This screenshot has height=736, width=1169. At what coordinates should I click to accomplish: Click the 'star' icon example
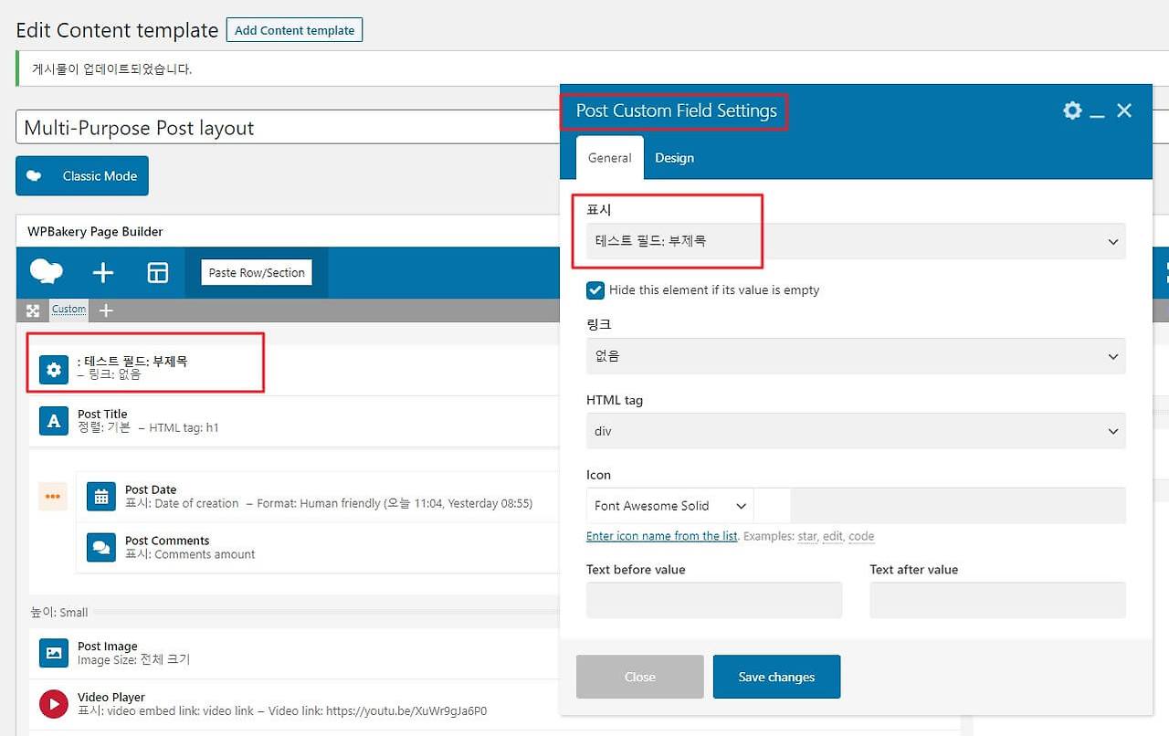pos(807,536)
